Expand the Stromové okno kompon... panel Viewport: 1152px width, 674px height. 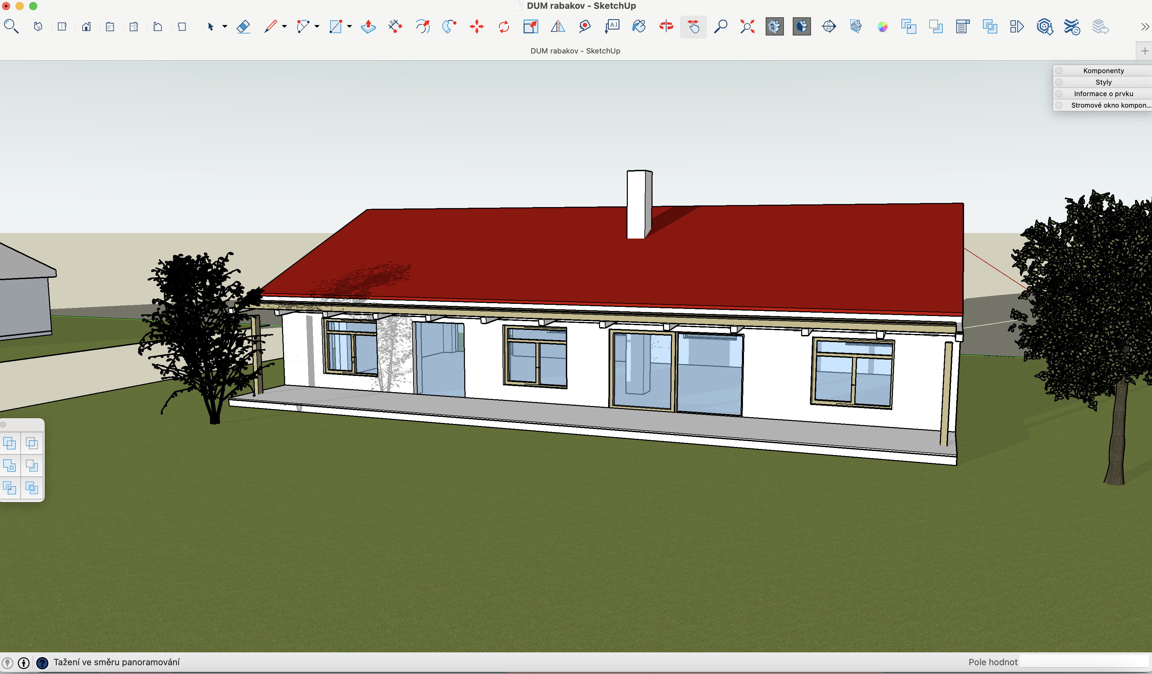coord(1103,105)
